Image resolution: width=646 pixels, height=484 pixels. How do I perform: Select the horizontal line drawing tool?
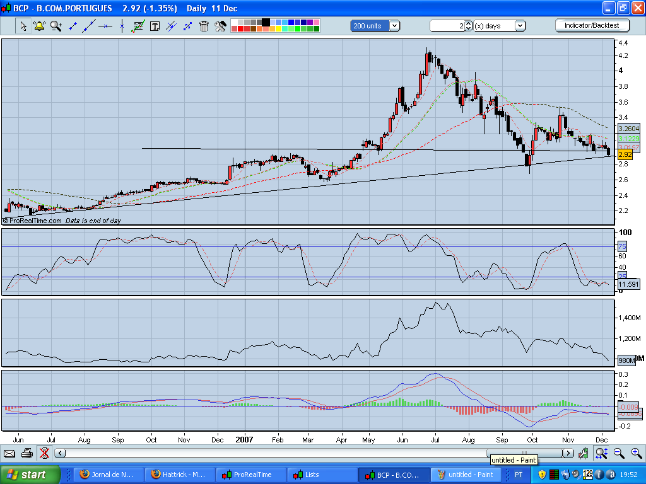tap(105, 26)
